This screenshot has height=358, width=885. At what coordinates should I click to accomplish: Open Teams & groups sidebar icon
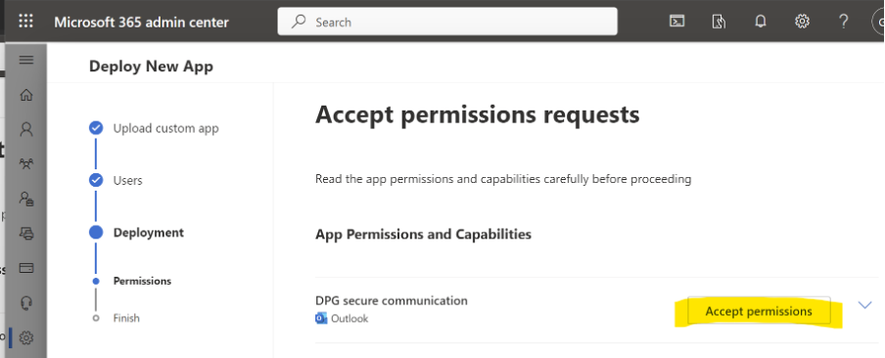(x=26, y=164)
